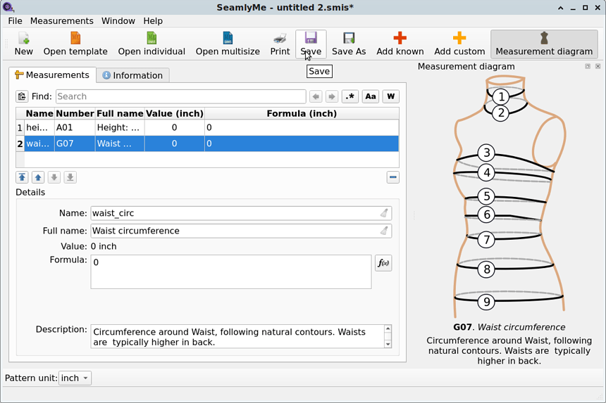Add a known measurement
The image size is (606, 403).
pyautogui.click(x=400, y=44)
